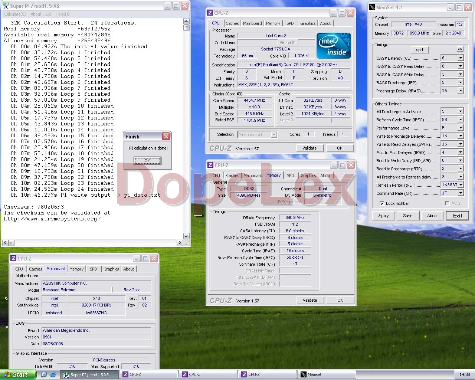The width and height of the screenshot is (475, 380).
Task: Open Performance Level dropdown in MemSet
Action: [461, 128]
